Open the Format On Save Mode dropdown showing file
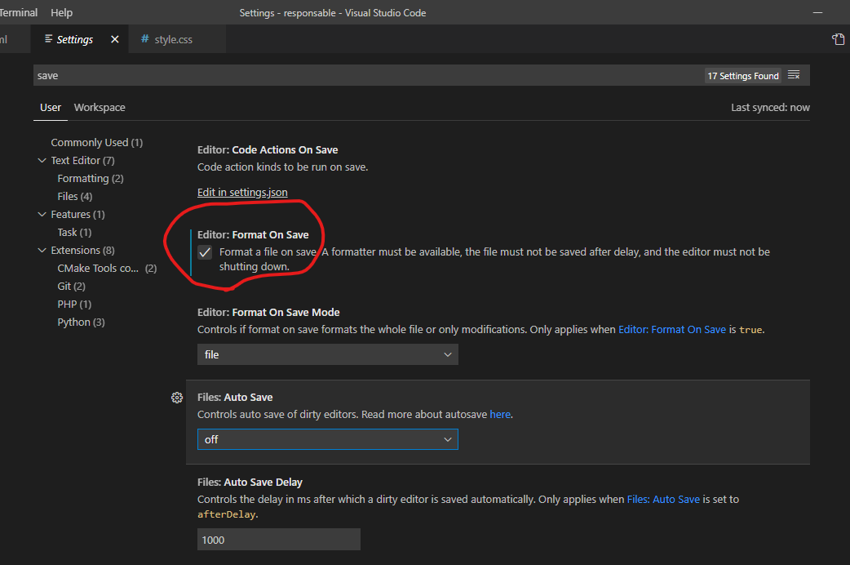Image resolution: width=850 pixels, height=565 pixels. click(327, 354)
